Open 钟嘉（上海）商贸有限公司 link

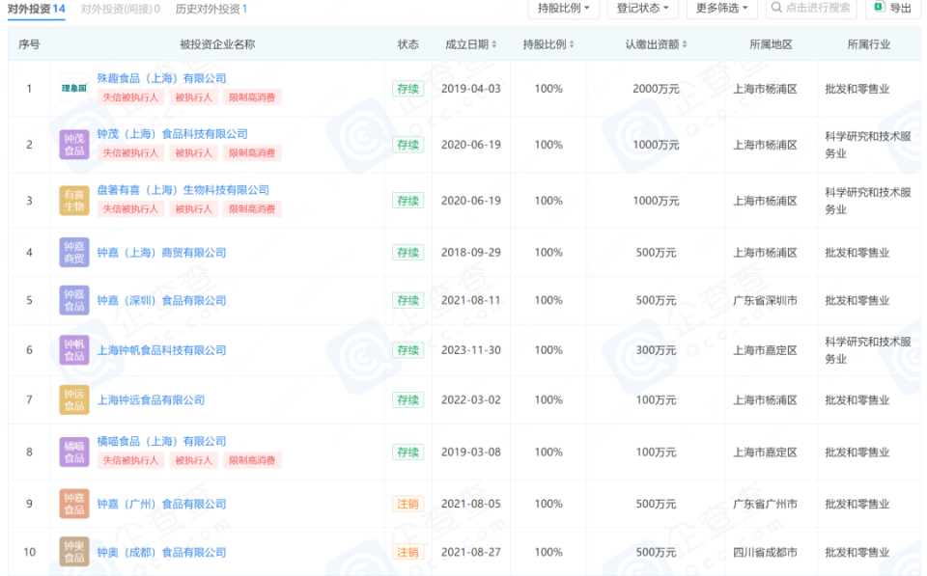(161, 252)
